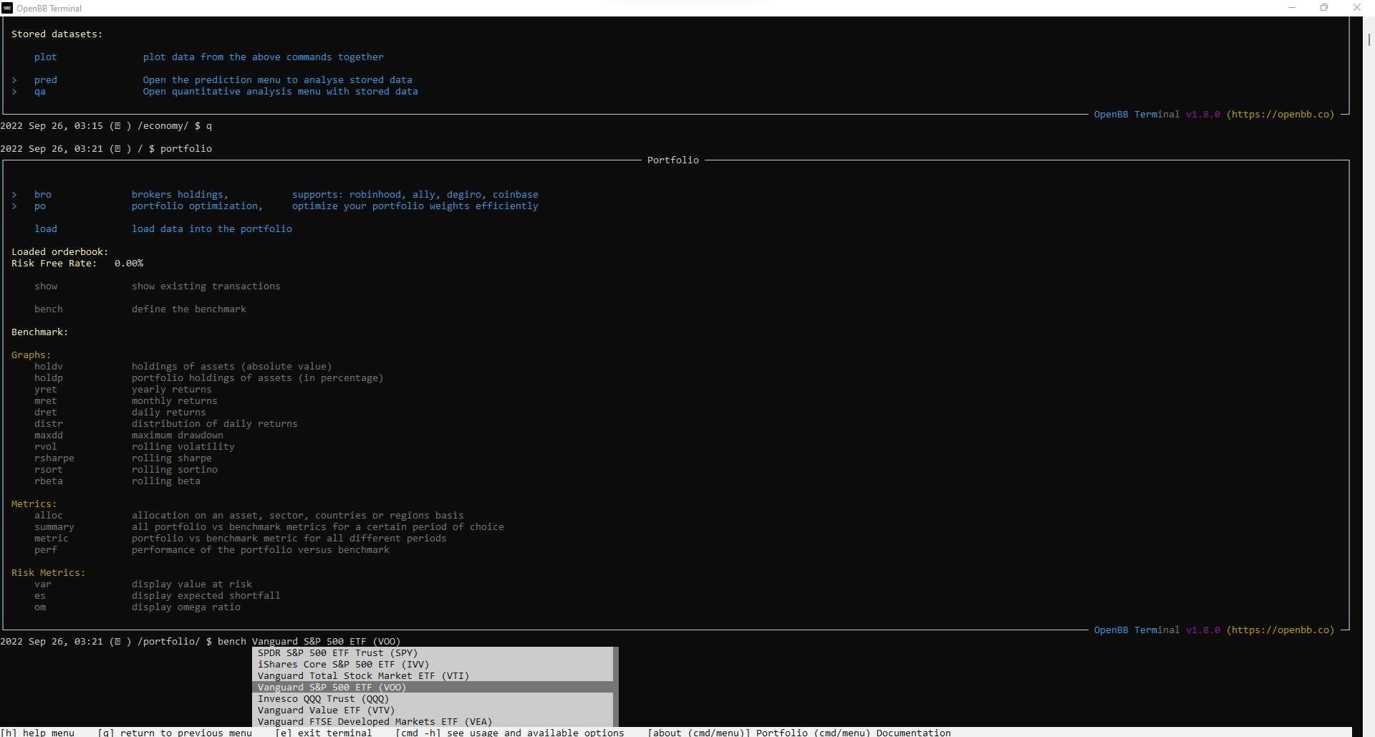
Task: Select the alloc allocation metric command
Action: coord(48,515)
